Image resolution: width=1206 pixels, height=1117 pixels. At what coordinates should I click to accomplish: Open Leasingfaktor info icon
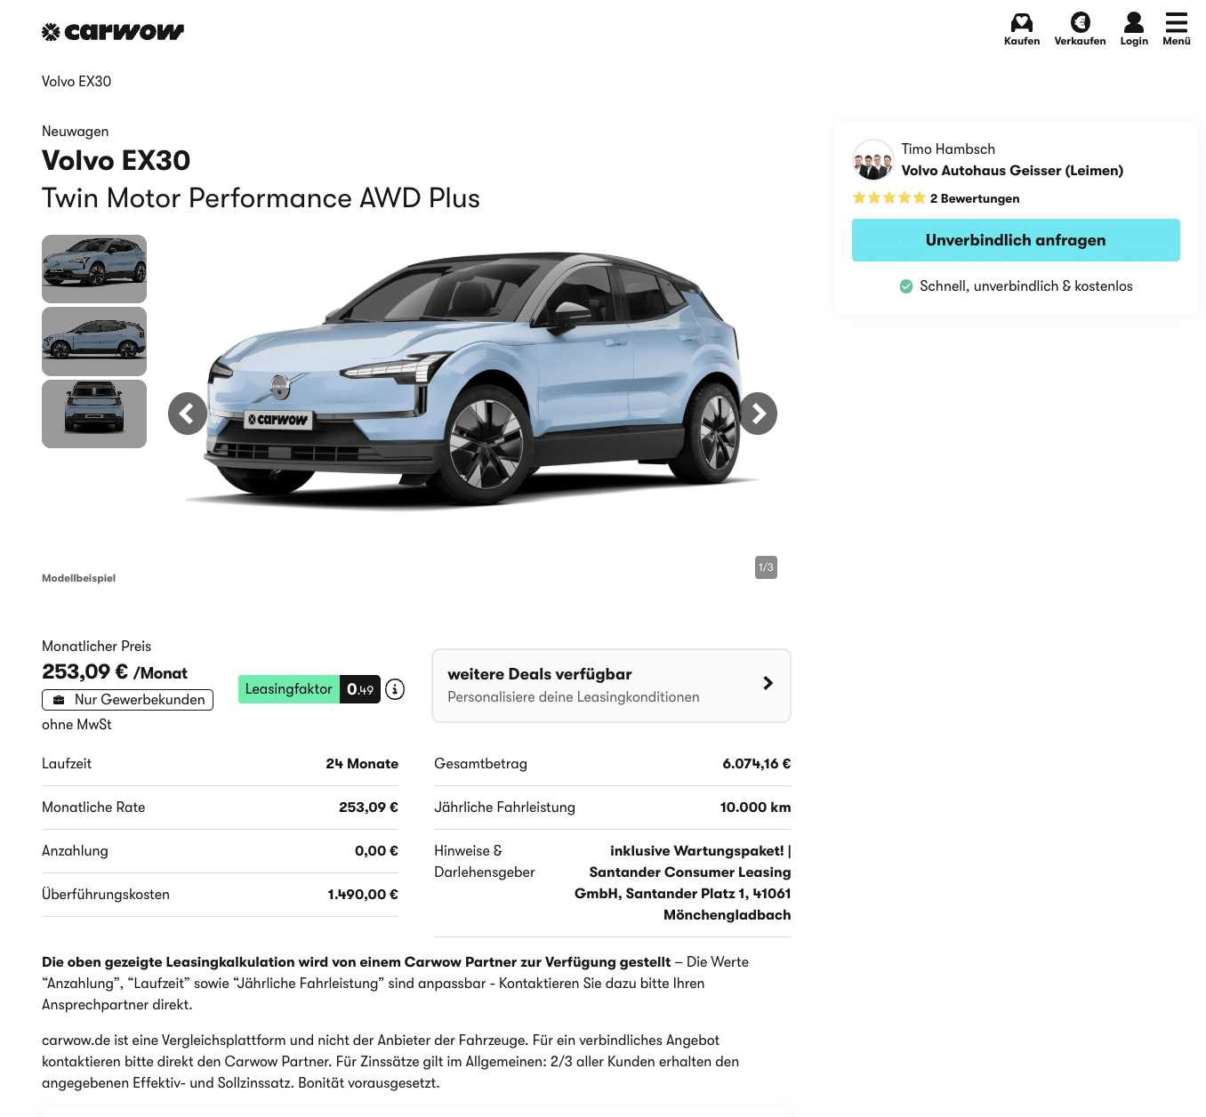click(396, 689)
